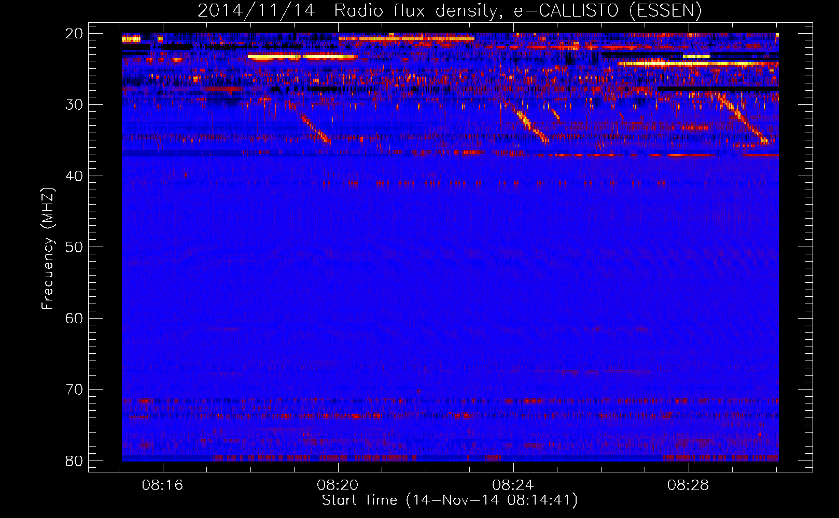Click the '08:28' time tick label
The width and height of the screenshot is (839, 518).
[x=689, y=485]
